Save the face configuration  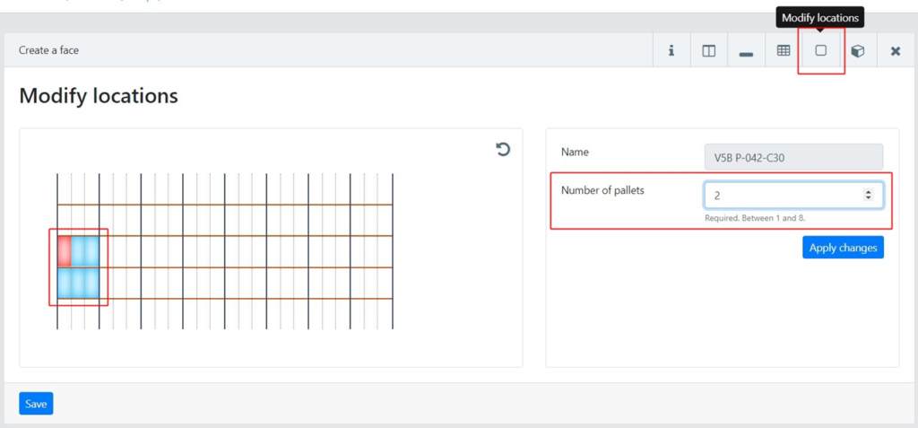36,404
